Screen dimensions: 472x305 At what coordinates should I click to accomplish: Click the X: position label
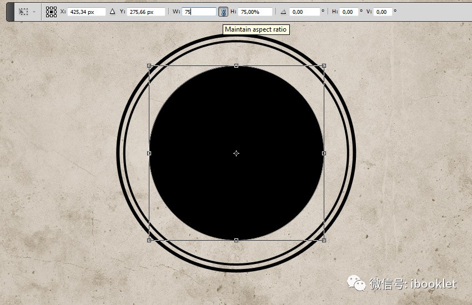(63, 12)
